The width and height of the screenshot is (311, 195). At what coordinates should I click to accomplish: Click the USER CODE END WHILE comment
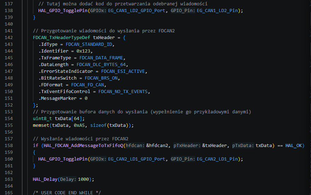(x=67, y=193)
